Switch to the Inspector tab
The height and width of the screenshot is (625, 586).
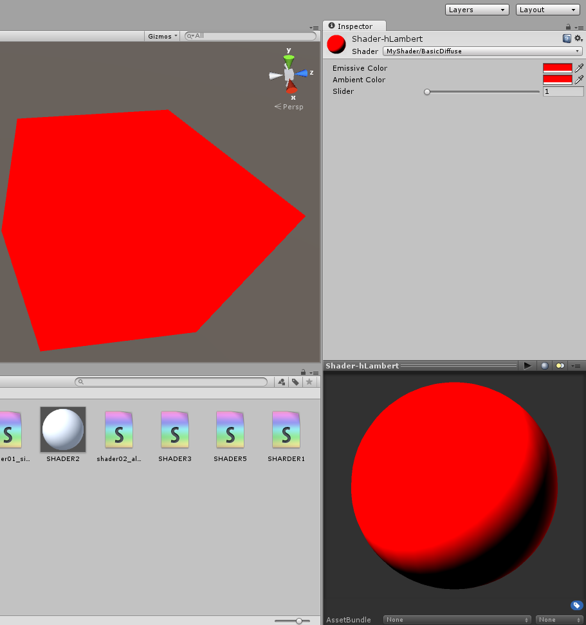coord(354,26)
